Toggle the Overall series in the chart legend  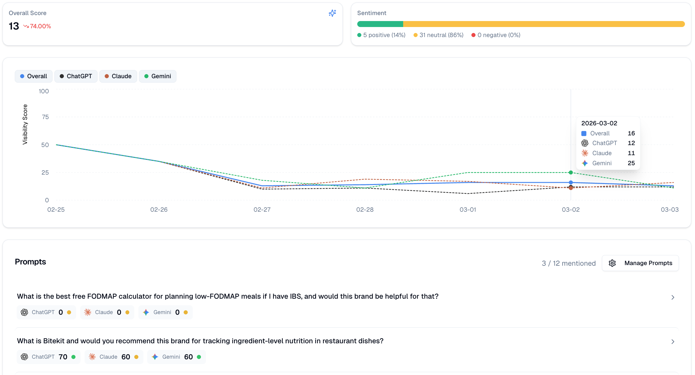pos(33,76)
